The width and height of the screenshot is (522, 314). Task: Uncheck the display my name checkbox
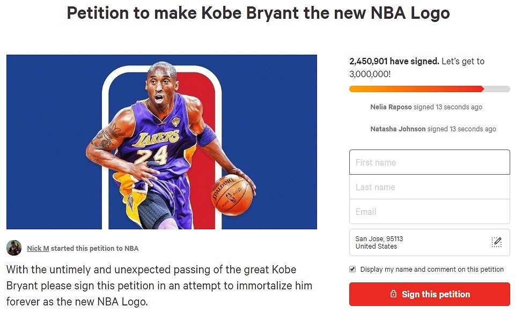(352, 269)
